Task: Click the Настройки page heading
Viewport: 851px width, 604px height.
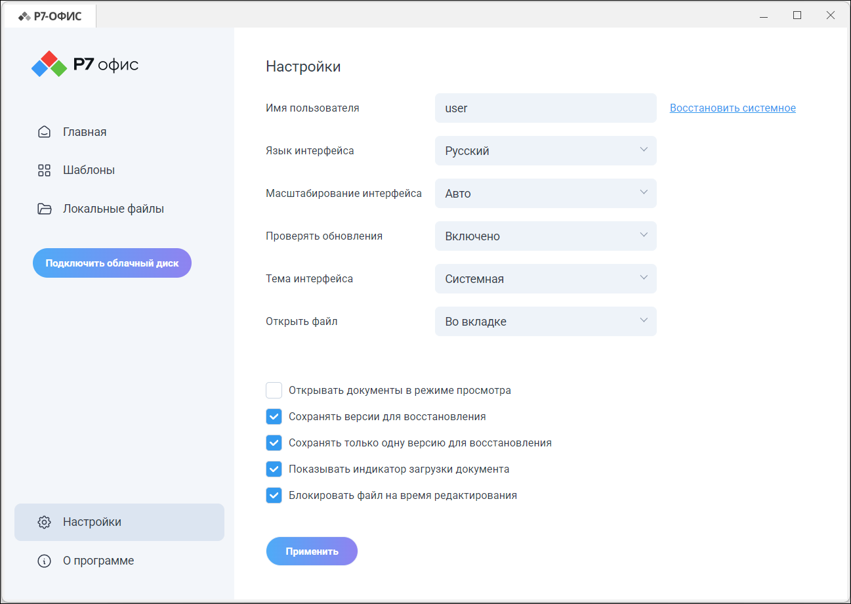Action: (x=303, y=66)
